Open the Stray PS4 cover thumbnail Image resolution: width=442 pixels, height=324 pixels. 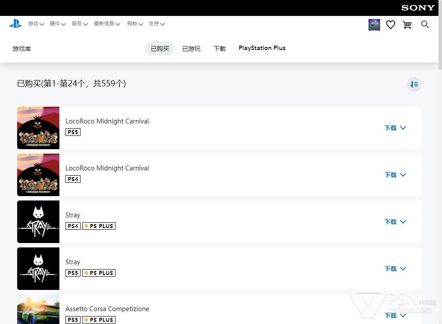38,222
